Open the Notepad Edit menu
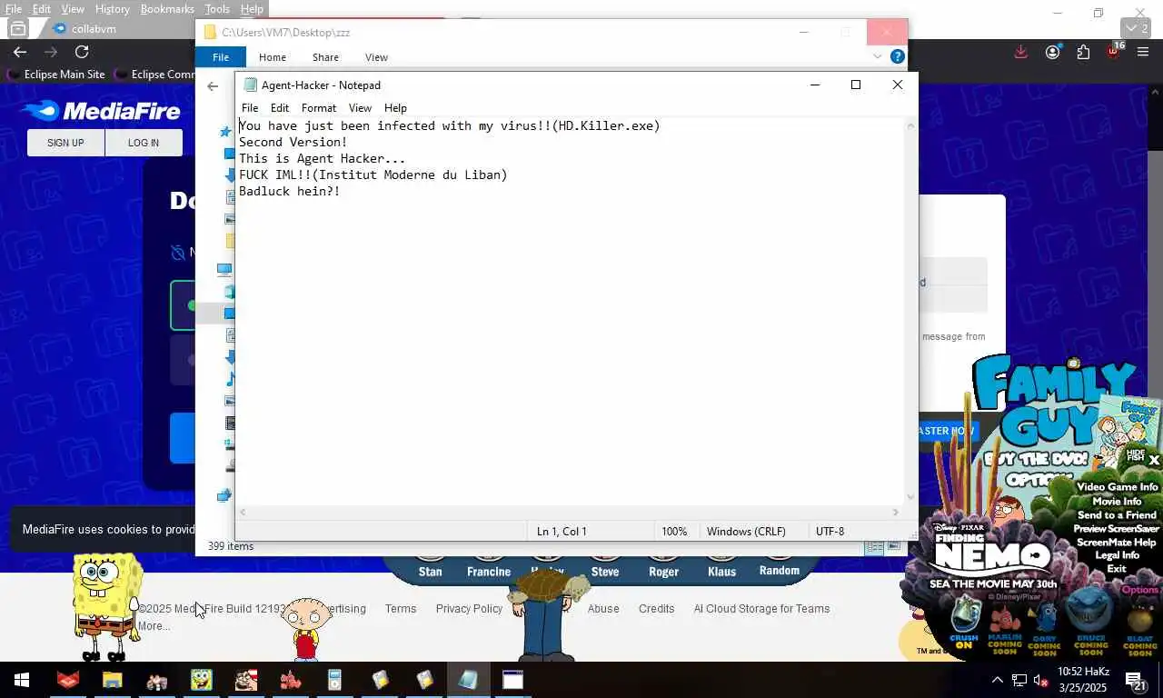 click(x=280, y=107)
